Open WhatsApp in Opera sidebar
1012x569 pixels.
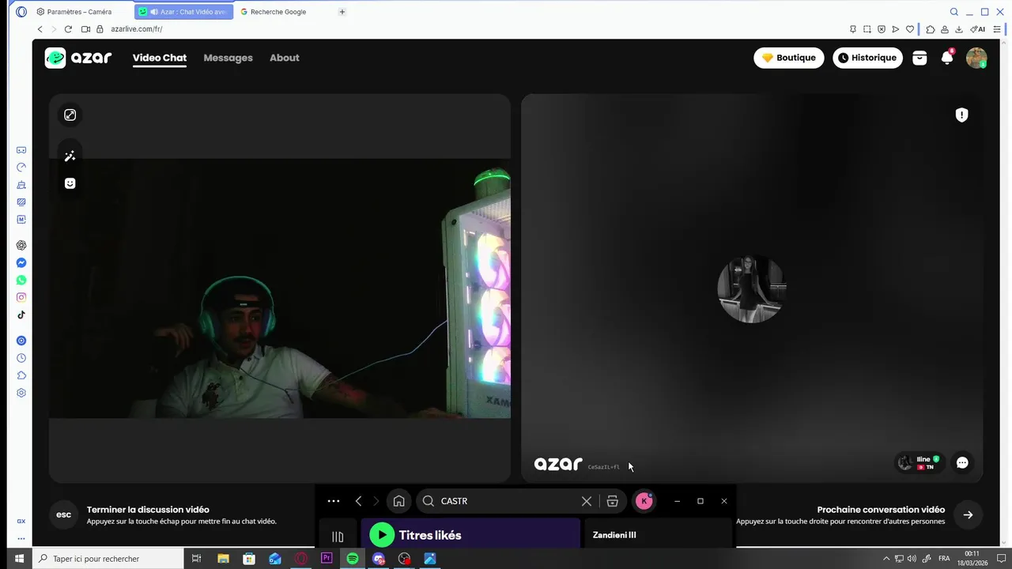[21, 281]
